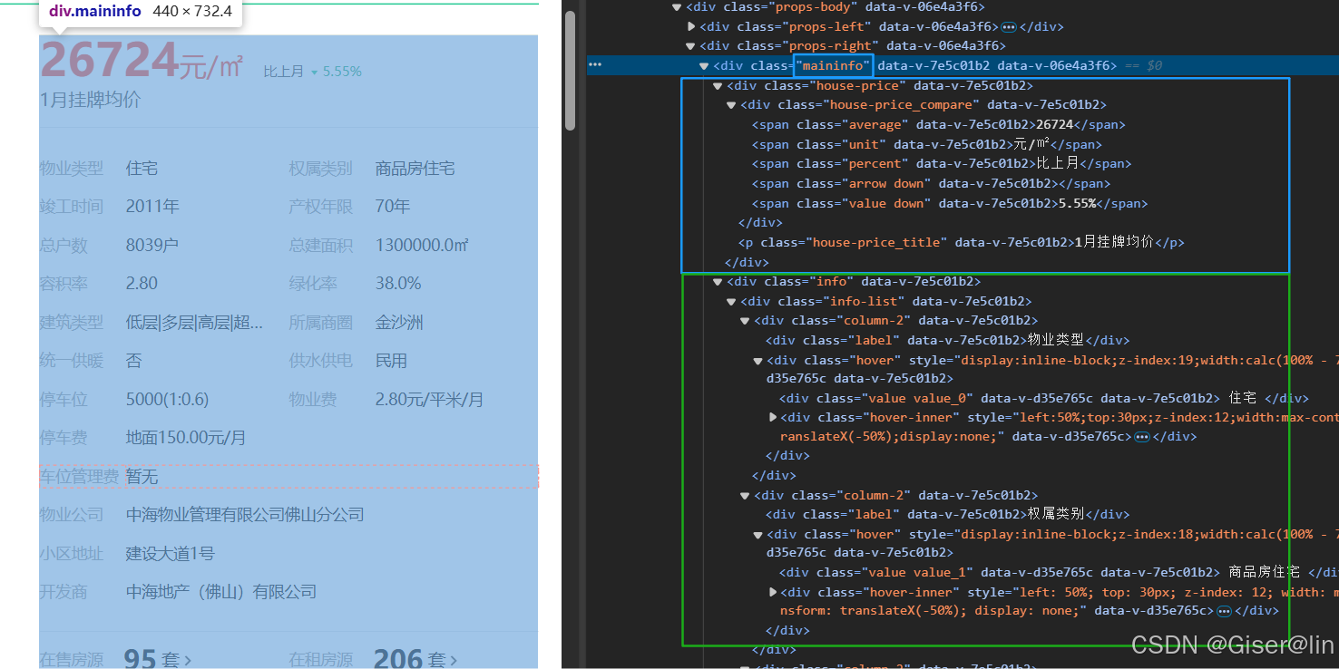
Task: Collapse the house-price div node
Action: pos(718,86)
